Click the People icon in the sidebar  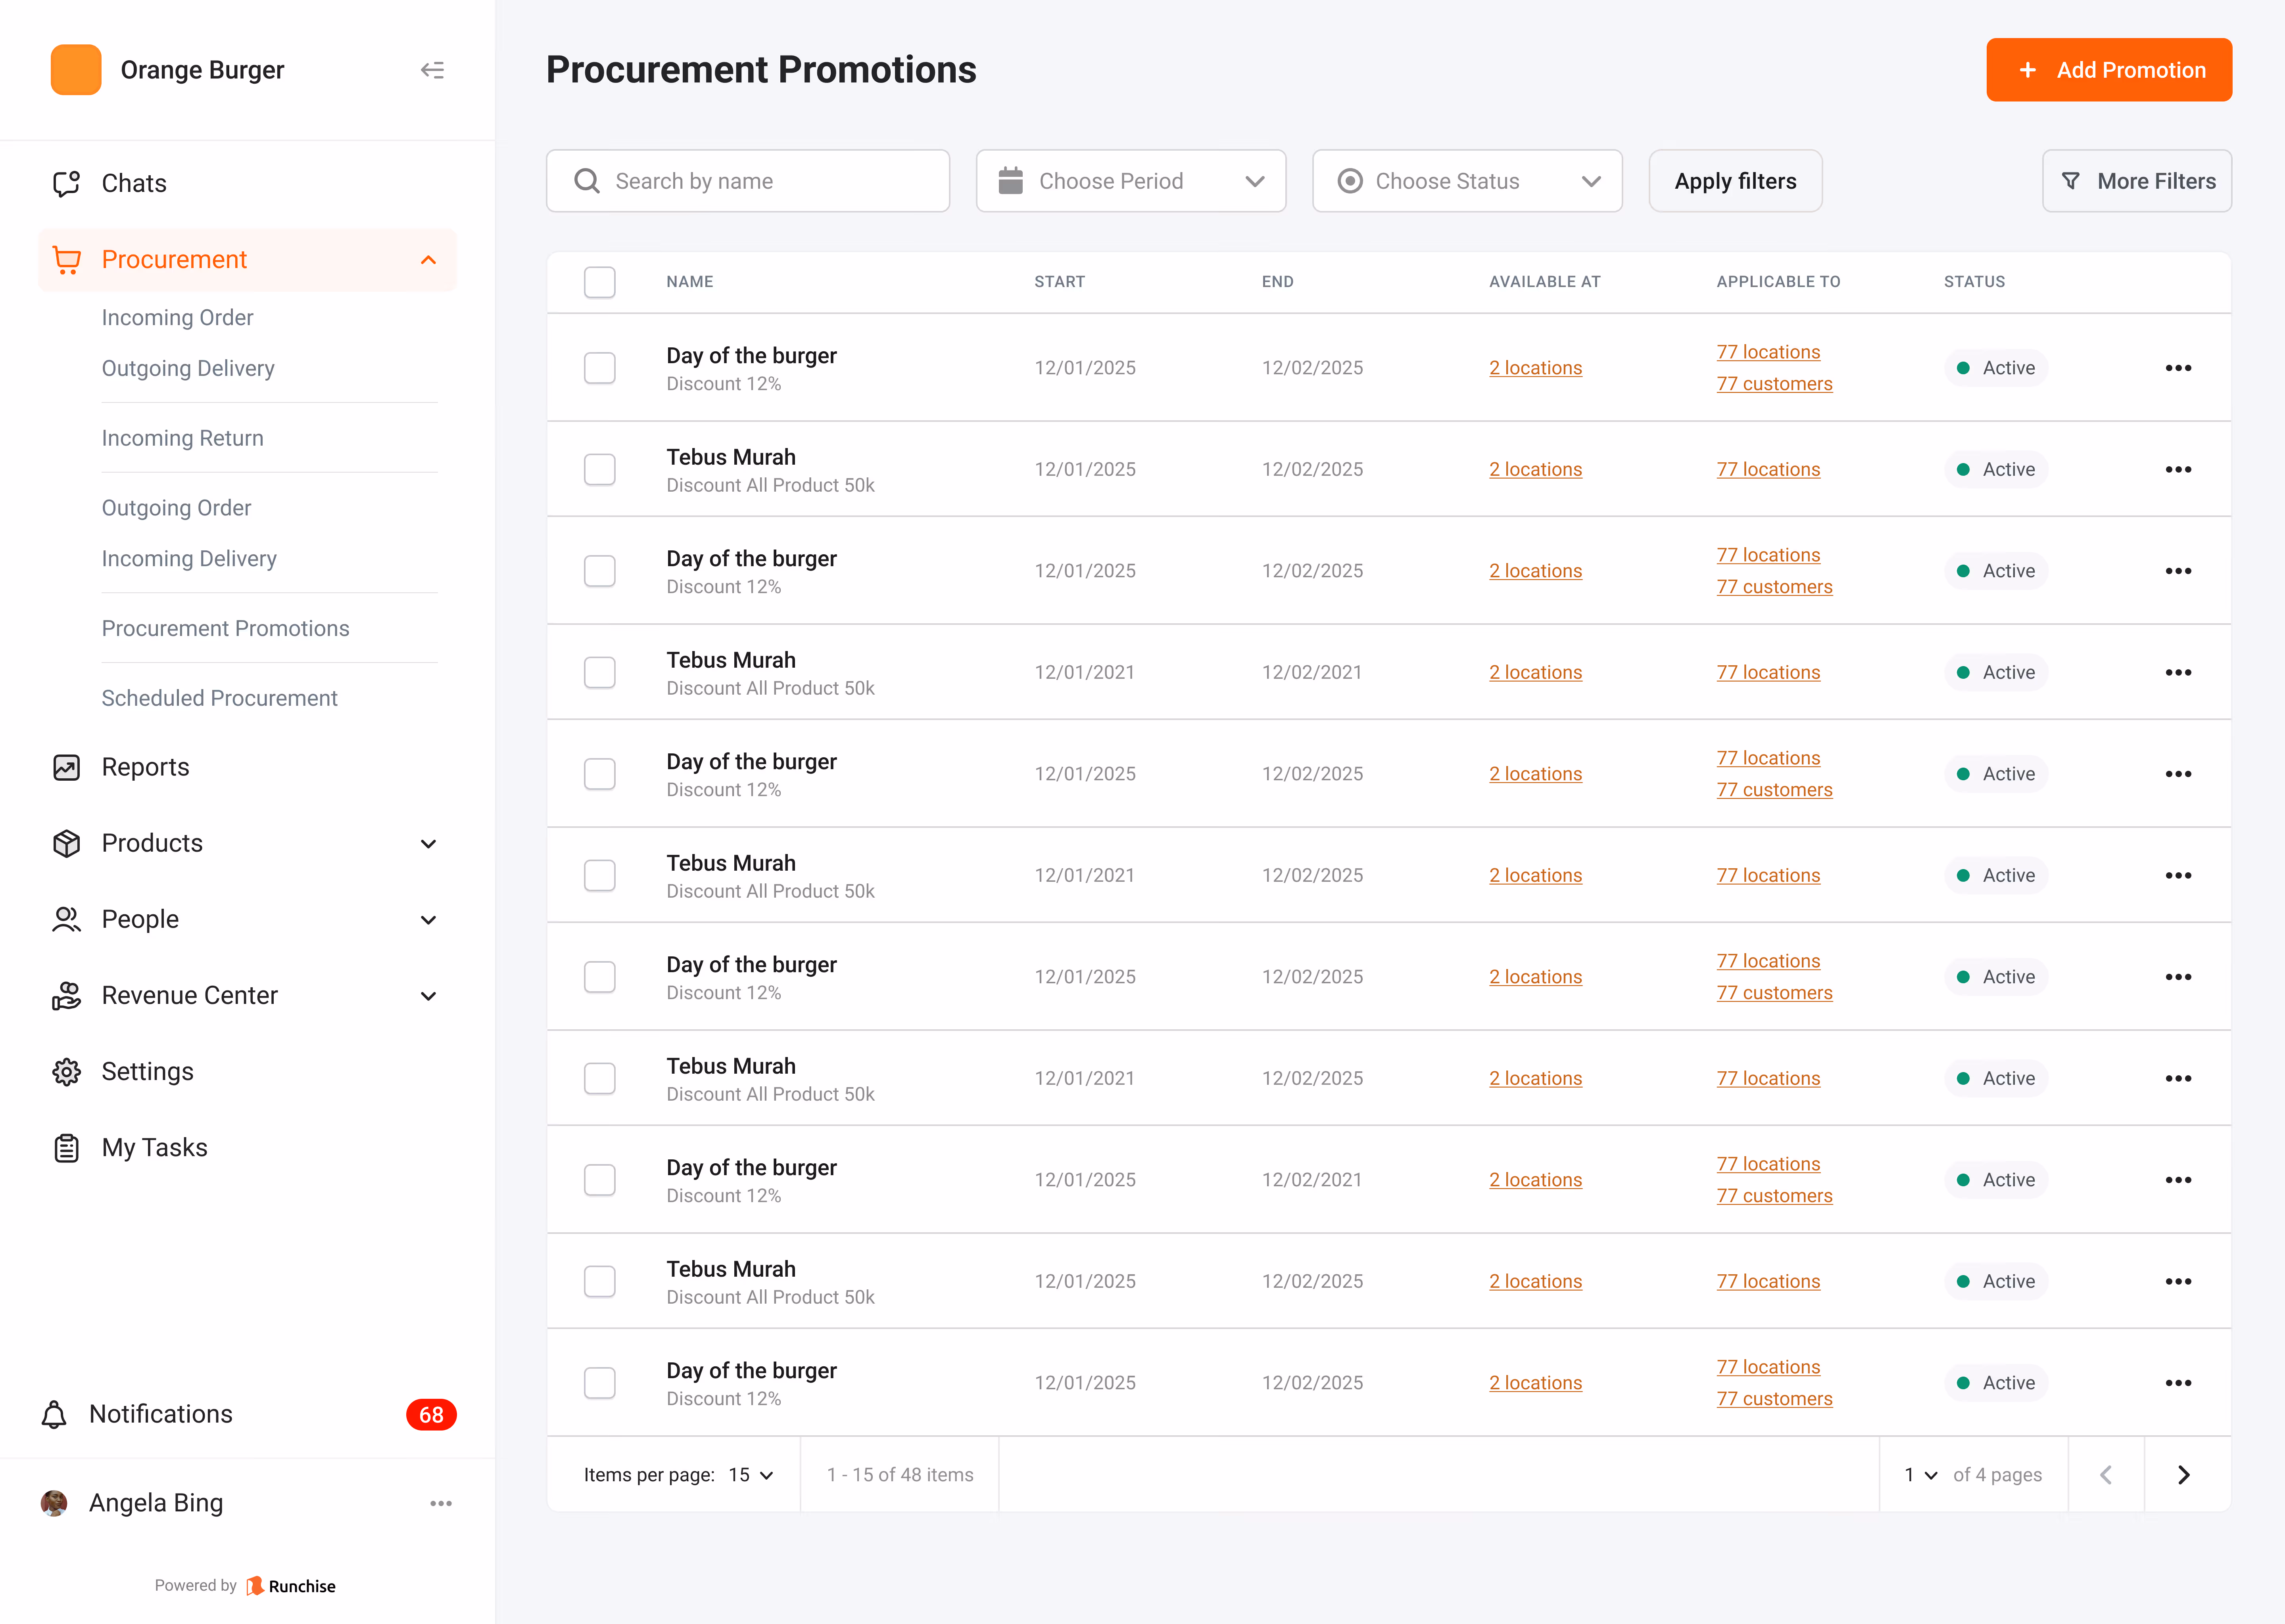click(x=66, y=919)
